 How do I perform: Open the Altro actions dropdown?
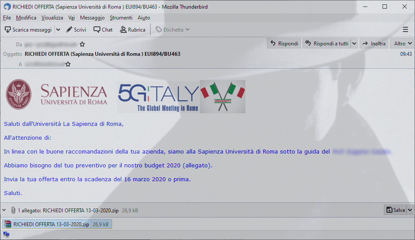(x=402, y=43)
